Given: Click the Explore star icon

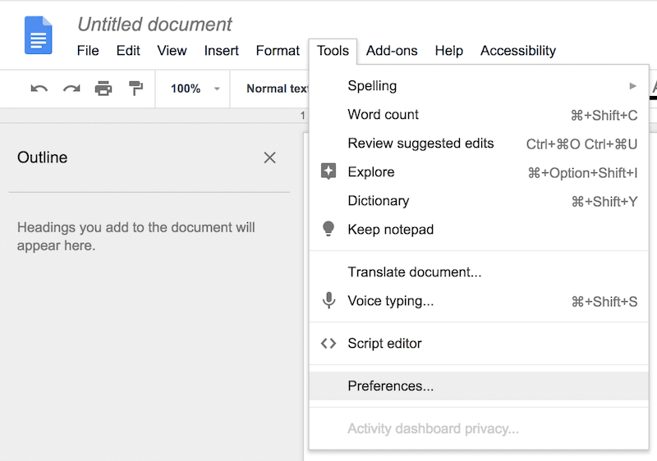Looking at the screenshot, I should tap(328, 172).
